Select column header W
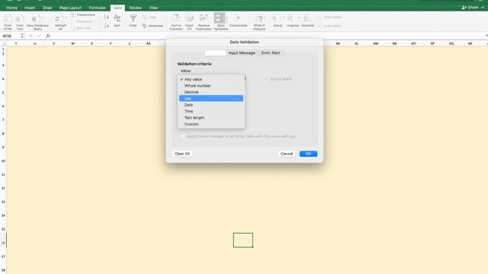This screenshot has width=488, height=274. pos(72,43)
